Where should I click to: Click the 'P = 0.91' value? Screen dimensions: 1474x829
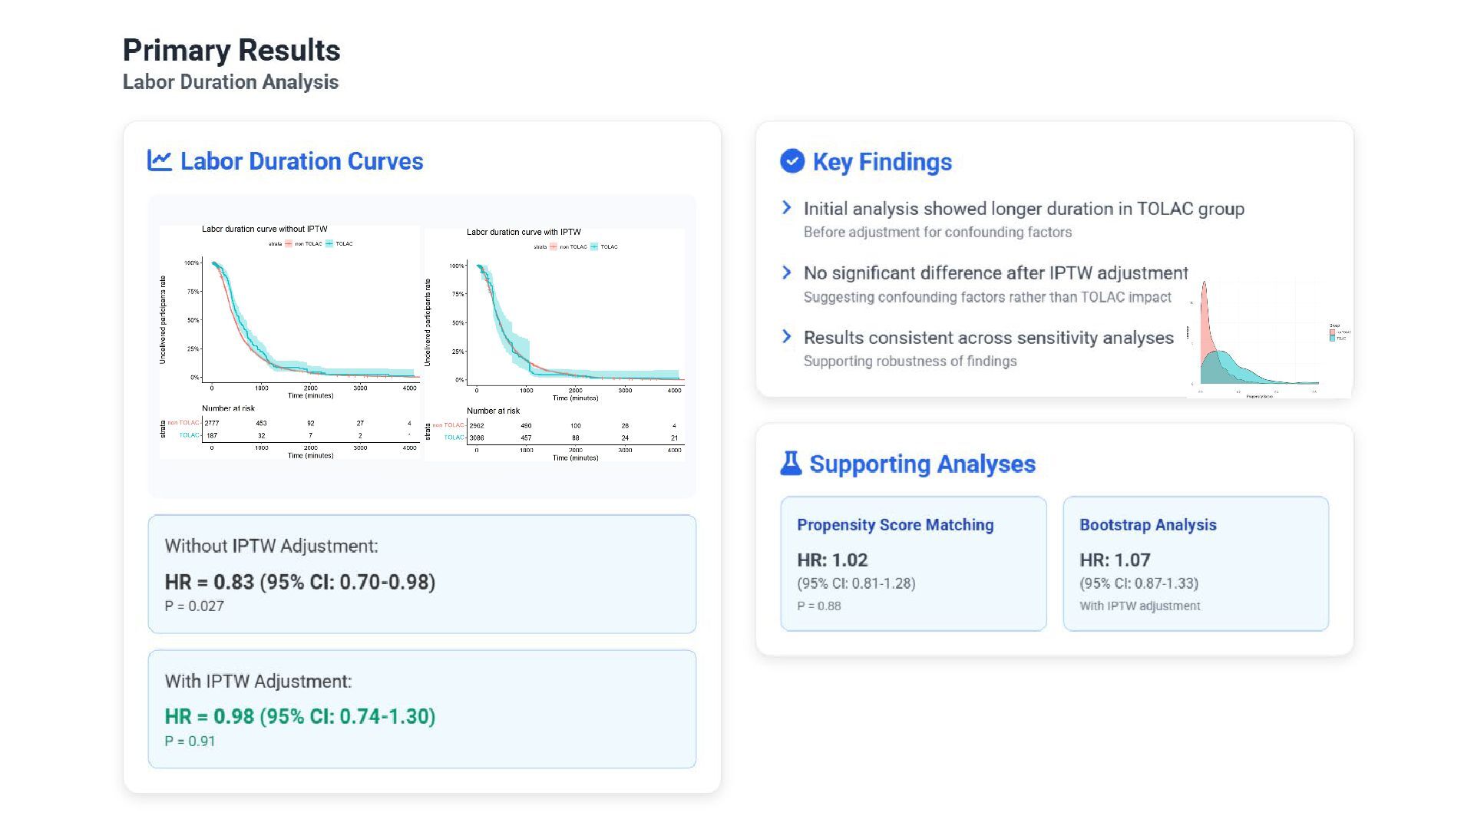[x=190, y=741]
